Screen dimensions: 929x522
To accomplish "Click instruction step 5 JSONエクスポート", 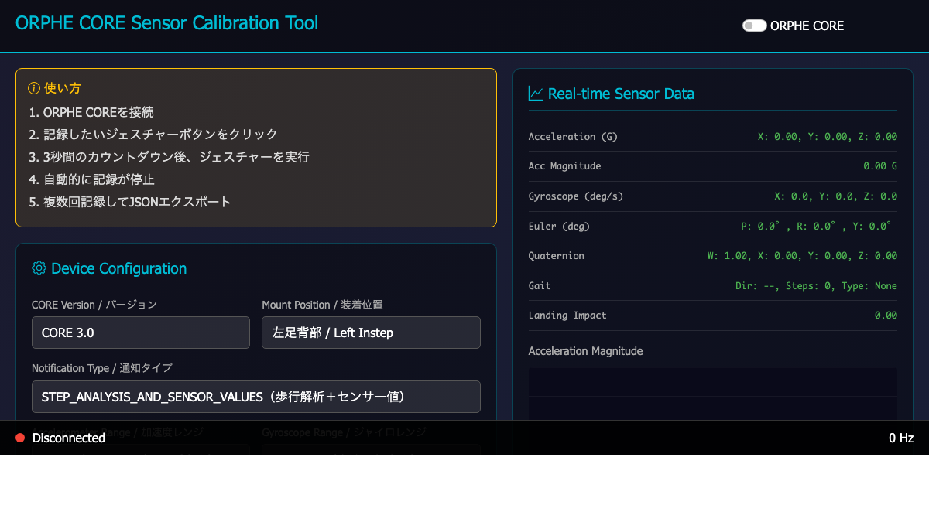I will [x=130, y=202].
